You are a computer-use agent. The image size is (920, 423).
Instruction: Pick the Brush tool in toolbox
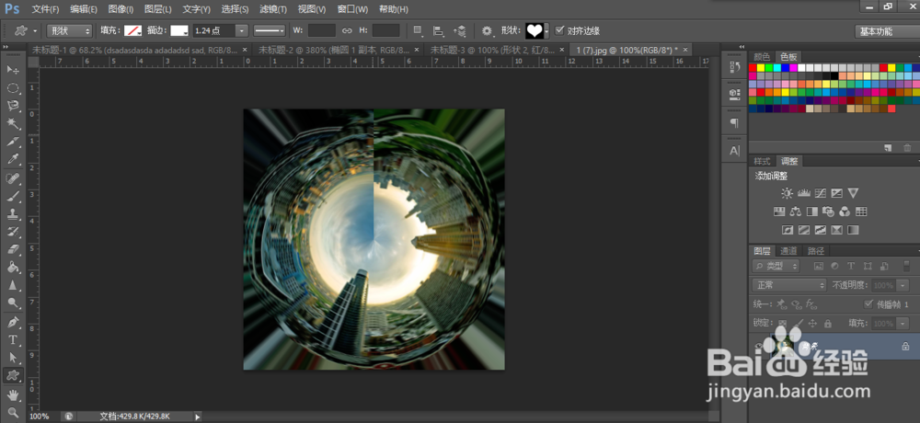(x=13, y=195)
